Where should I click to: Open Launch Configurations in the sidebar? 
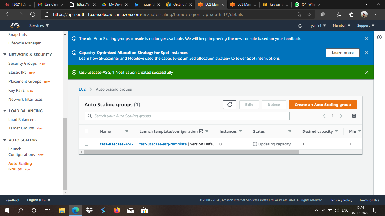point(22,152)
